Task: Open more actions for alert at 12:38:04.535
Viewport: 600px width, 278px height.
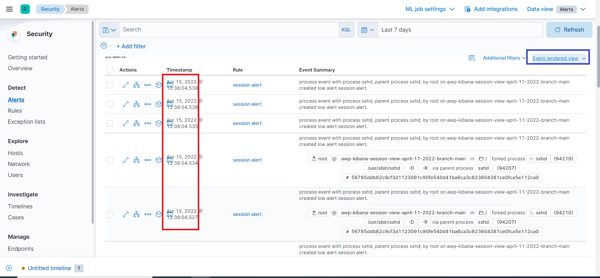Action: coord(148,123)
